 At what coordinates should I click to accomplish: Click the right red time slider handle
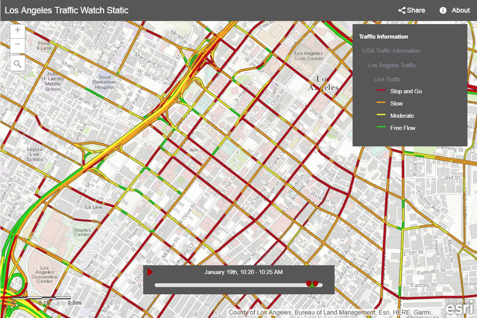click(x=315, y=284)
